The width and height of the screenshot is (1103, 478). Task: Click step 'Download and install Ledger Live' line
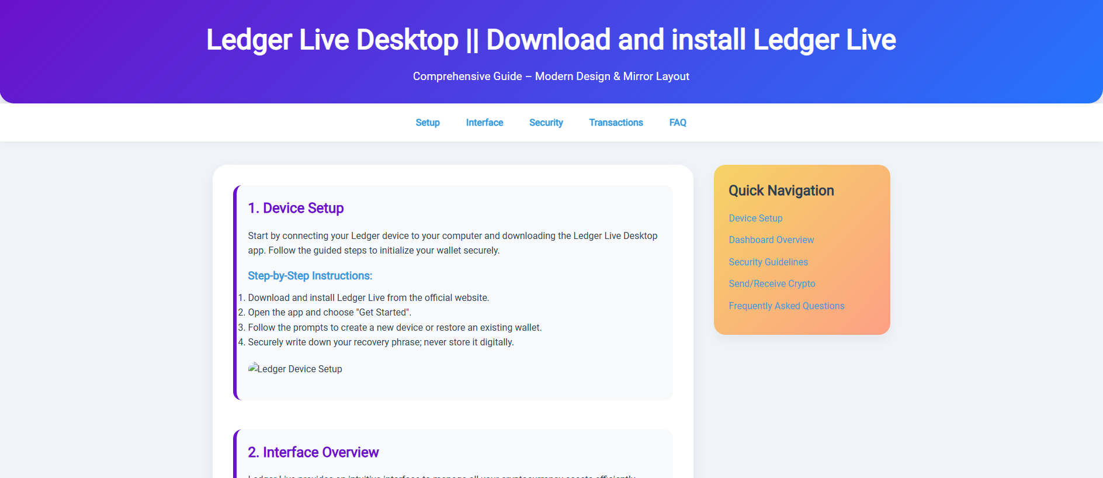(368, 297)
